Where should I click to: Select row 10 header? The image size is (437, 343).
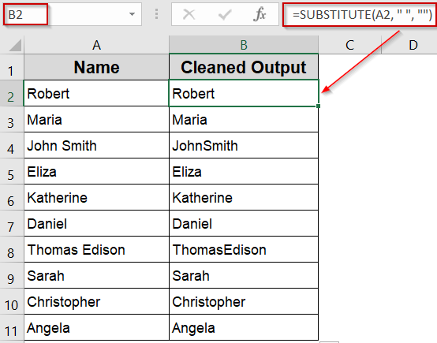[x=12, y=301]
